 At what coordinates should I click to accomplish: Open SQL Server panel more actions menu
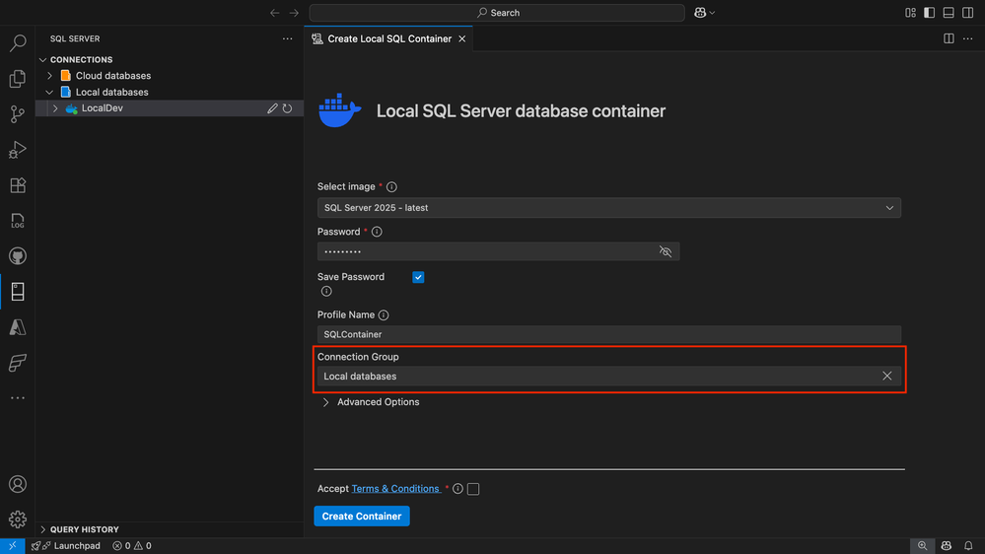(x=288, y=39)
